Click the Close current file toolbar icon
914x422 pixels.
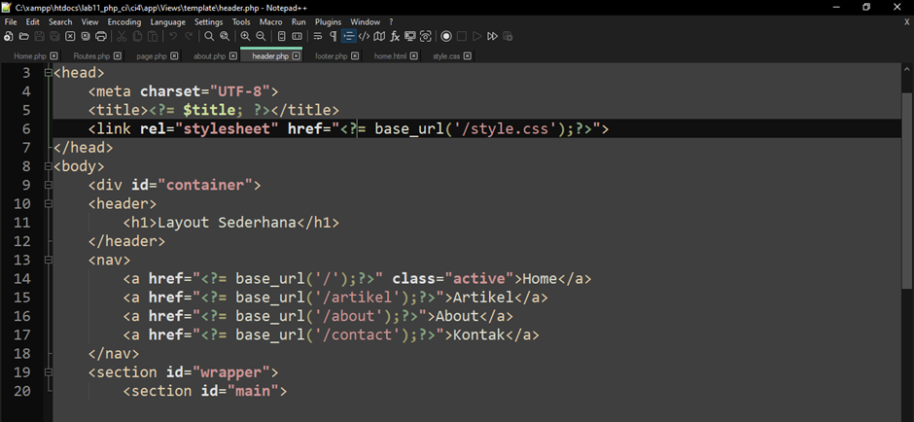click(x=70, y=36)
